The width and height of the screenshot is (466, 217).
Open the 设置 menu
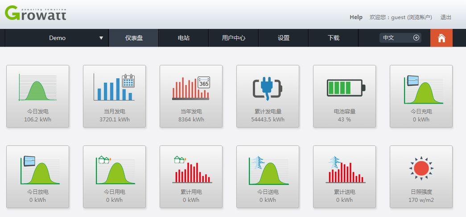pyautogui.click(x=284, y=38)
